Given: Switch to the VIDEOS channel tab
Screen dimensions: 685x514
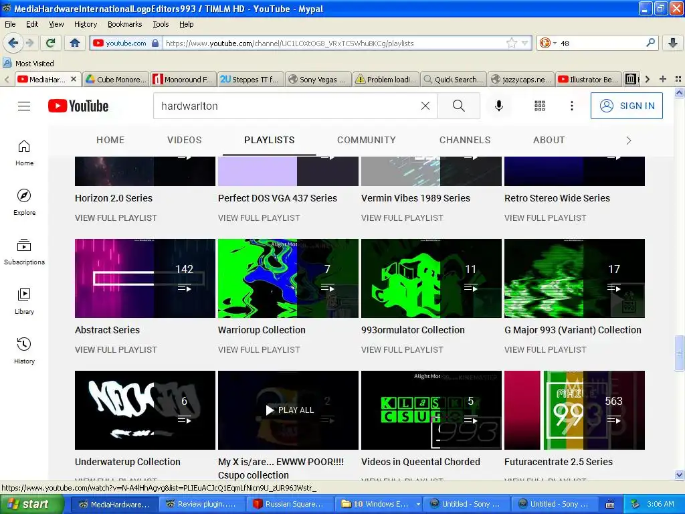Looking at the screenshot, I should pyautogui.click(x=185, y=140).
